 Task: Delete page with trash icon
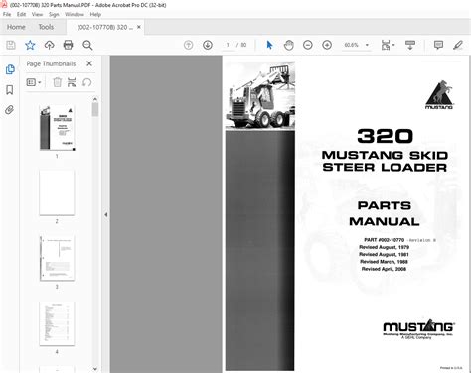[x=57, y=82]
